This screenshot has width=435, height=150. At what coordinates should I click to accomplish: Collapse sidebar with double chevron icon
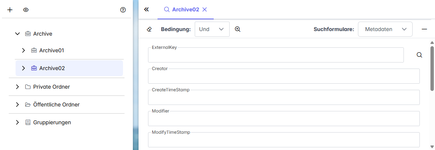(147, 9)
